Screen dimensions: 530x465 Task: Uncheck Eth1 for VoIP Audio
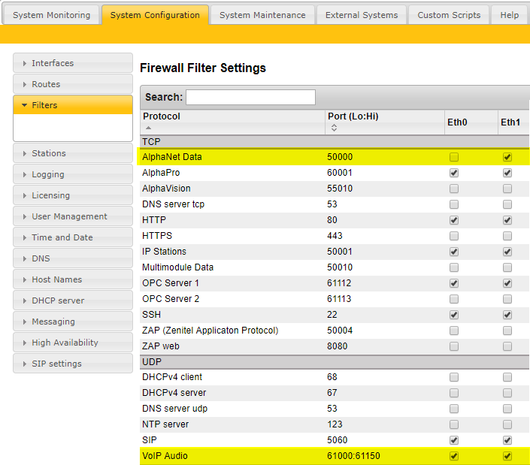tap(507, 456)
